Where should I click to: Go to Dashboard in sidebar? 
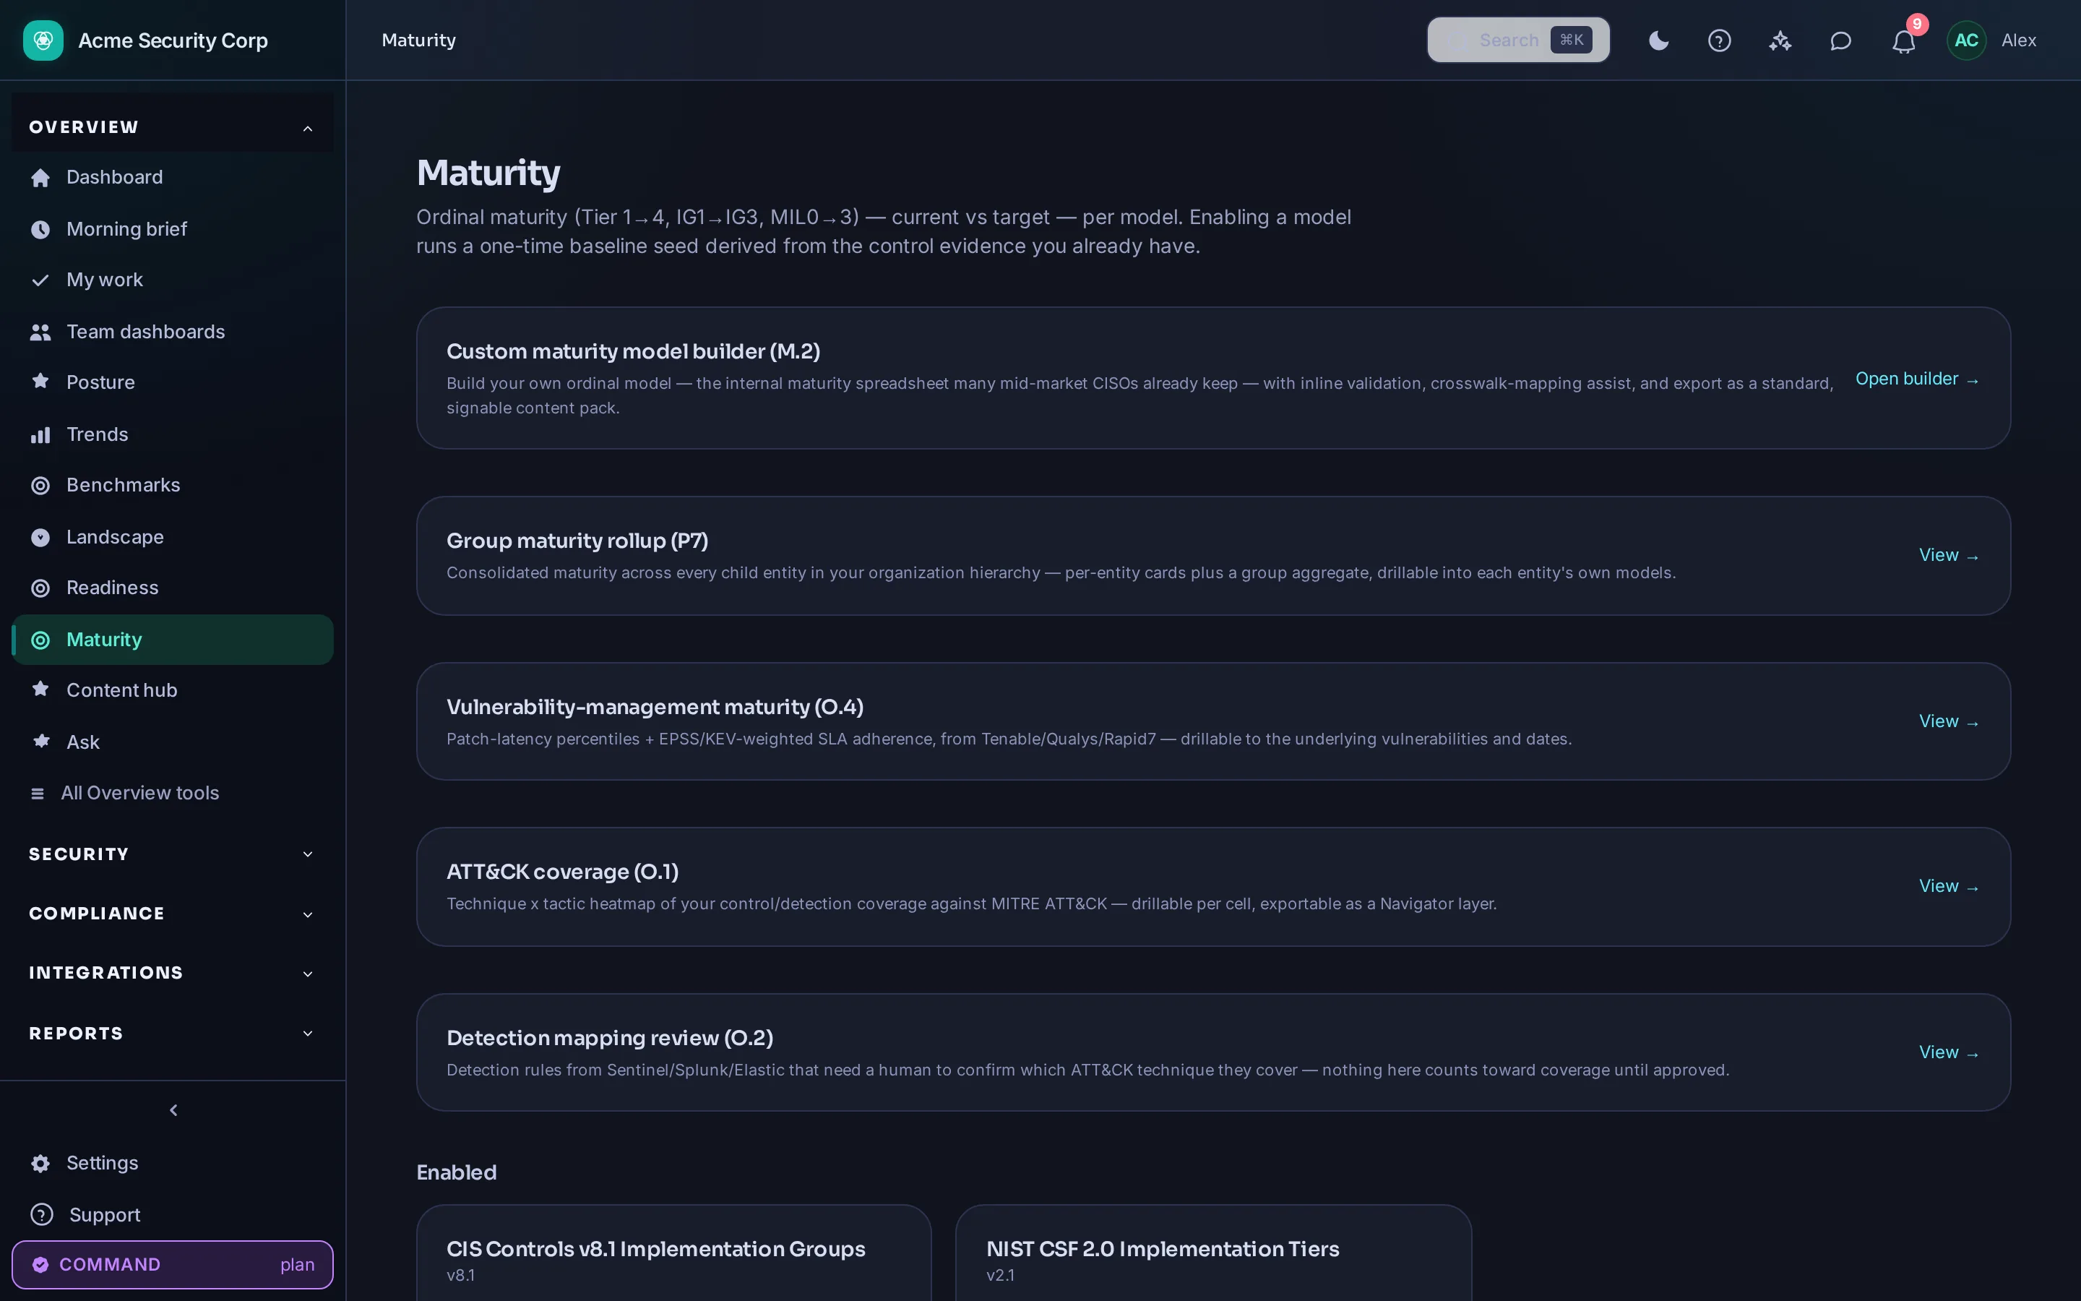tap(172, 177)
